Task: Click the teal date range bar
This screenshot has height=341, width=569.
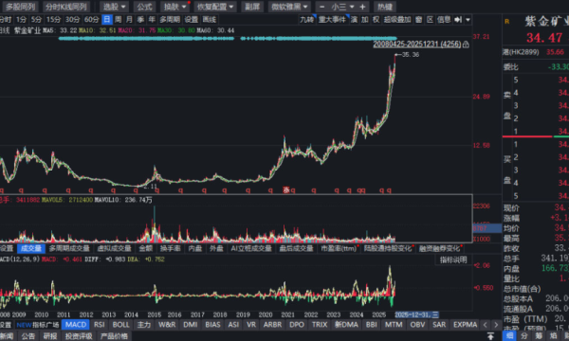Action: click(x=228, y=38)
